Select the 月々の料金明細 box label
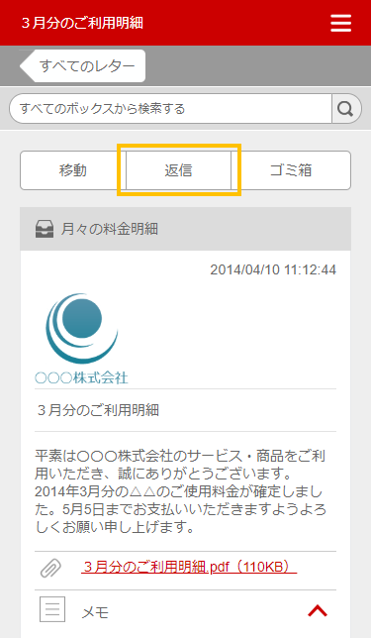The width and height of the screenshot is (371, 638). coord(109,229)
